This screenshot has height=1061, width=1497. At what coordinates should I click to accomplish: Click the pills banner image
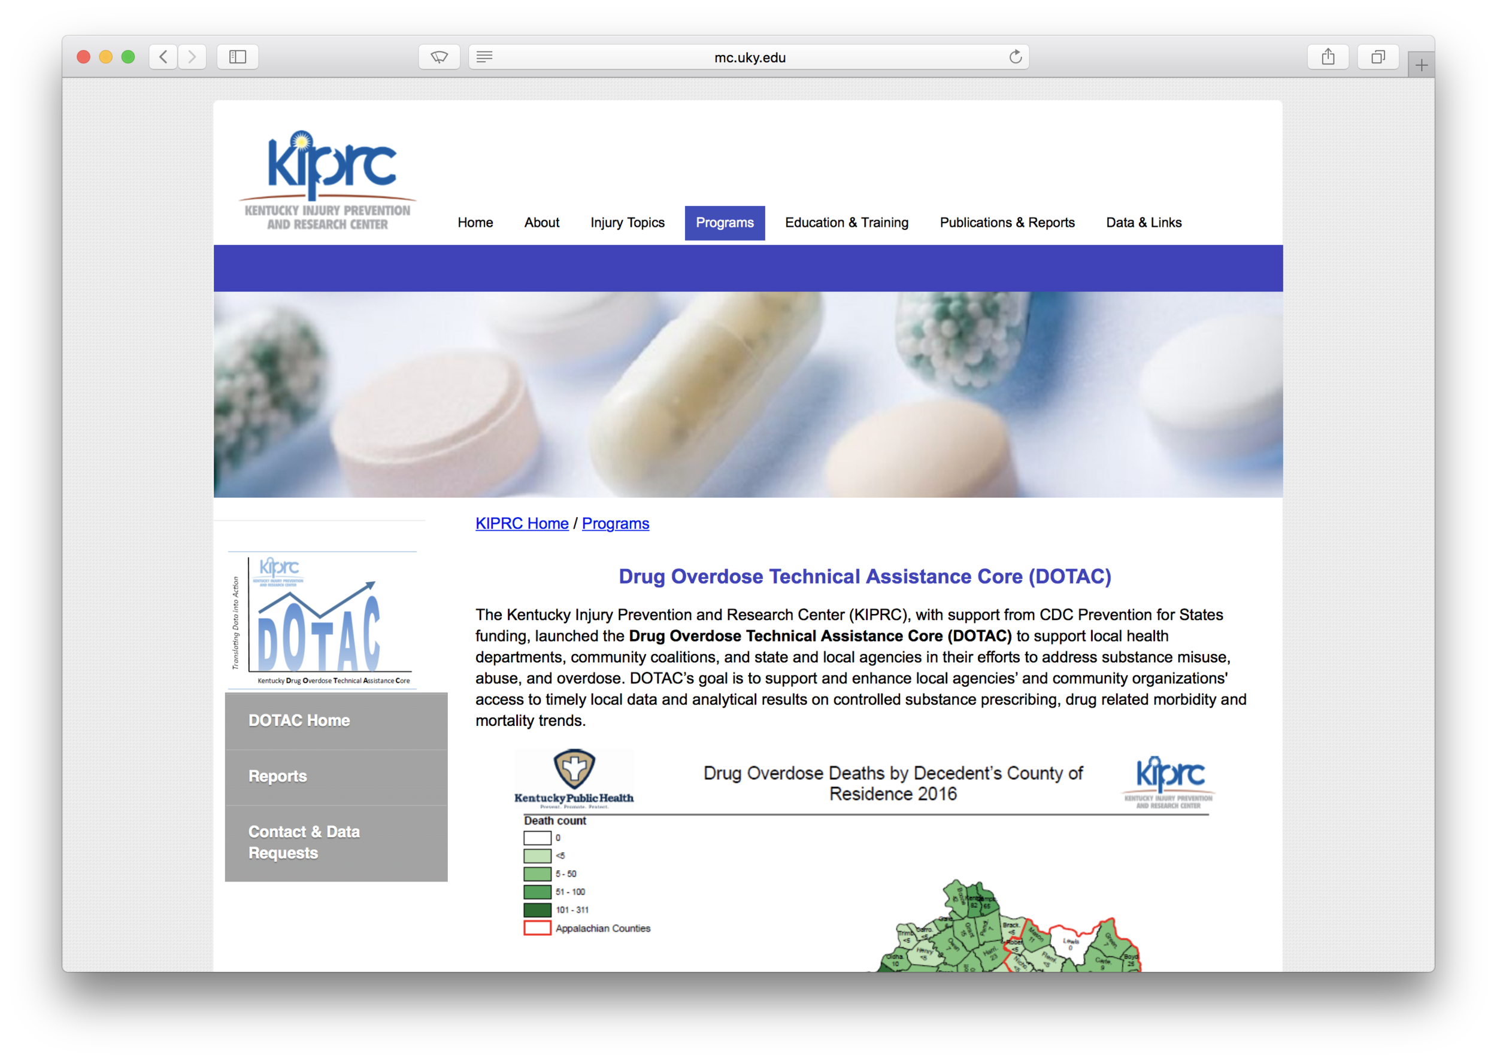click(x=748, y=394)
